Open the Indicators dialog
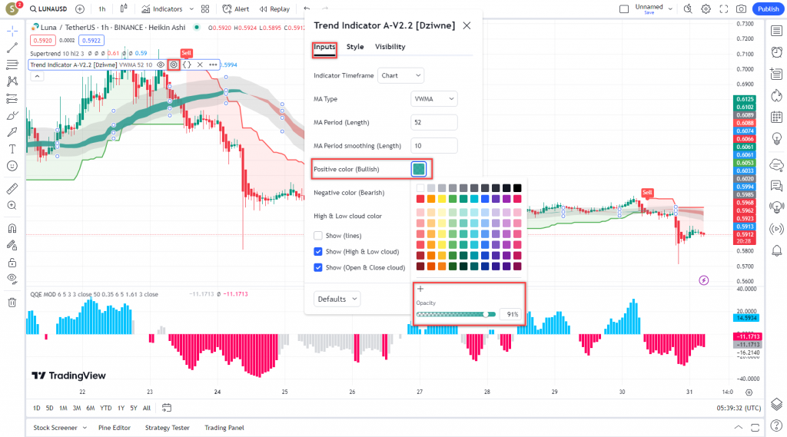 coord(161,9)
